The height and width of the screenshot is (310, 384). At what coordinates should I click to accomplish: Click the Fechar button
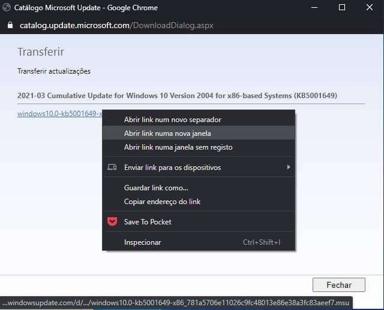click(x=338, y=285)
